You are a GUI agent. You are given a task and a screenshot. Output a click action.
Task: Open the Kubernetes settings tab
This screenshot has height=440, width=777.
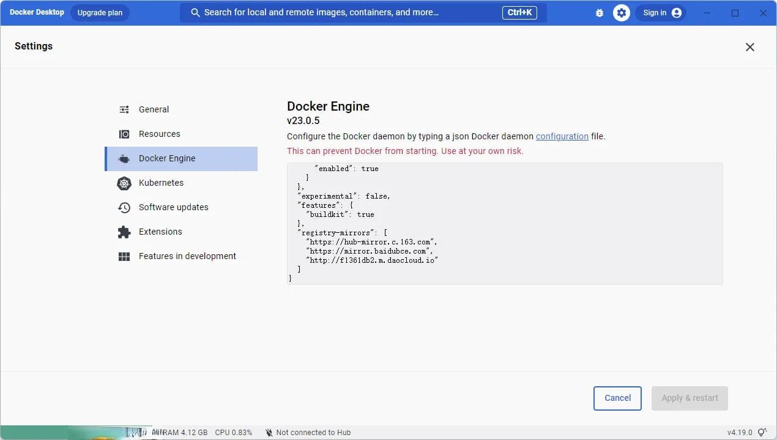[181, 183]
